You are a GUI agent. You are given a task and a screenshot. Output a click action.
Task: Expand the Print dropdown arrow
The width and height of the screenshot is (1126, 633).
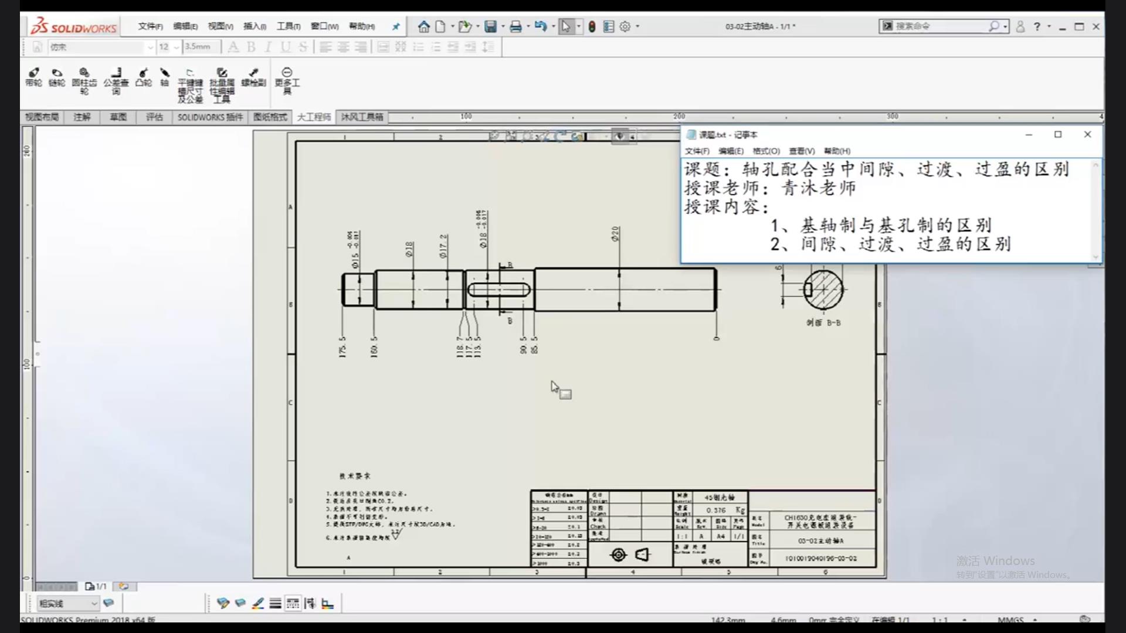(x=528, y=26)
